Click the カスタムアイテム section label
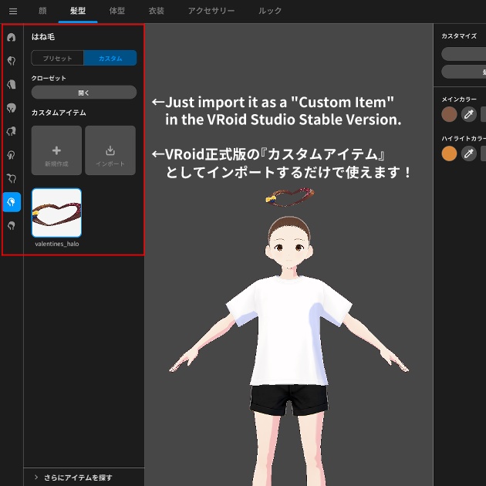The width and height of the screenshot is (486, 486). click(59, 113)
